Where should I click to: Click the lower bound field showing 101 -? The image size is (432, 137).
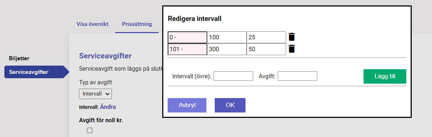(187, 49)
